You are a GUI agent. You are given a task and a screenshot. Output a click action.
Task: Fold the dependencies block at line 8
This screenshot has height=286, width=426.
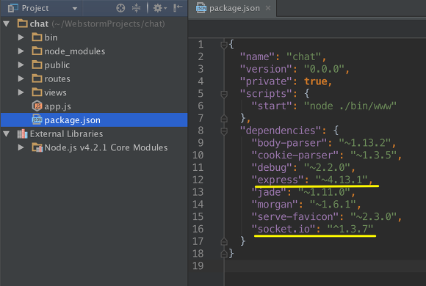click(x=224, y=131)
